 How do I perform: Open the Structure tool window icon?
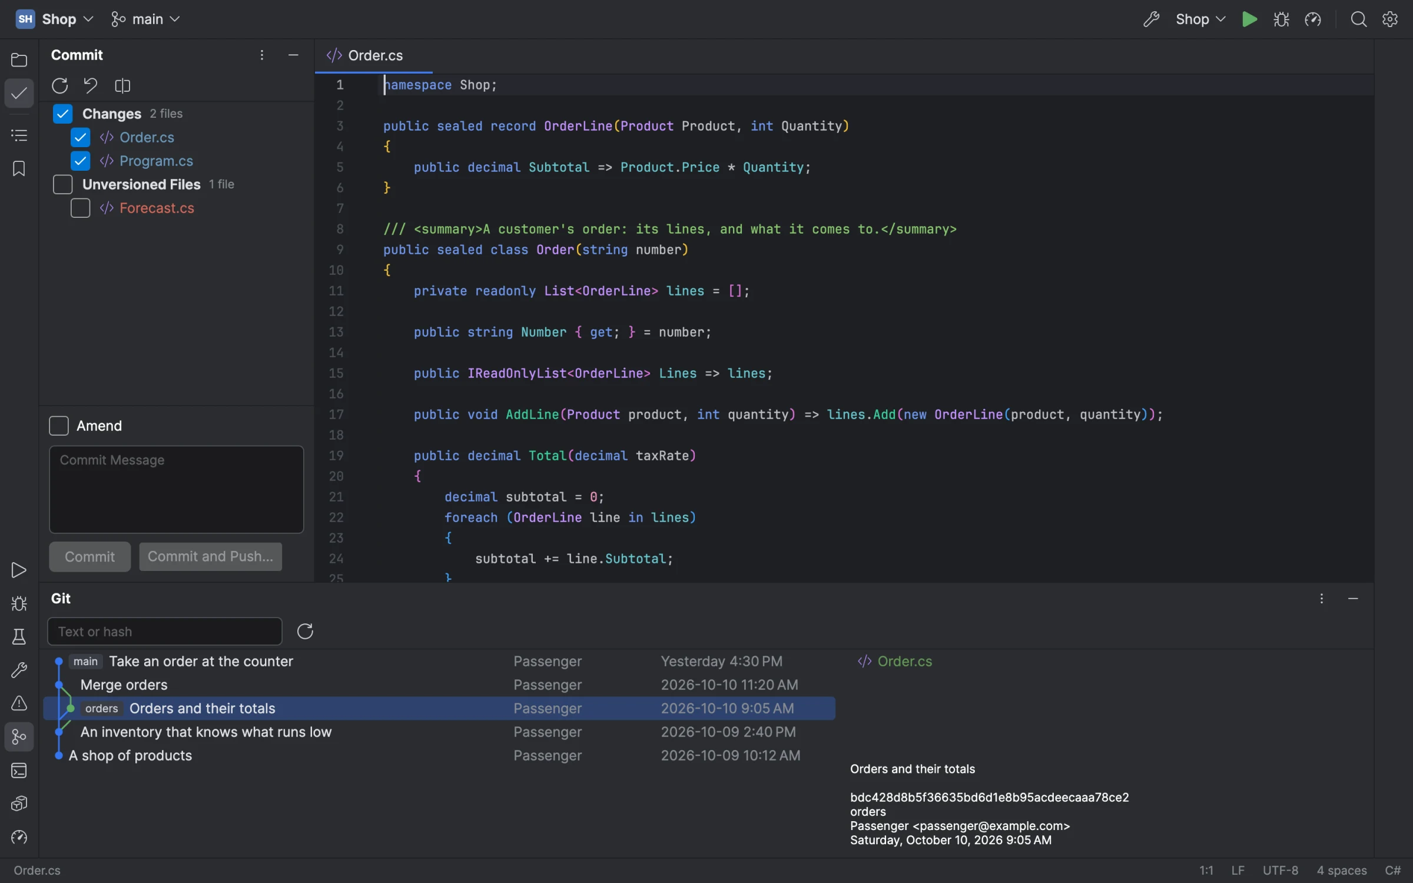click(19, 135)
